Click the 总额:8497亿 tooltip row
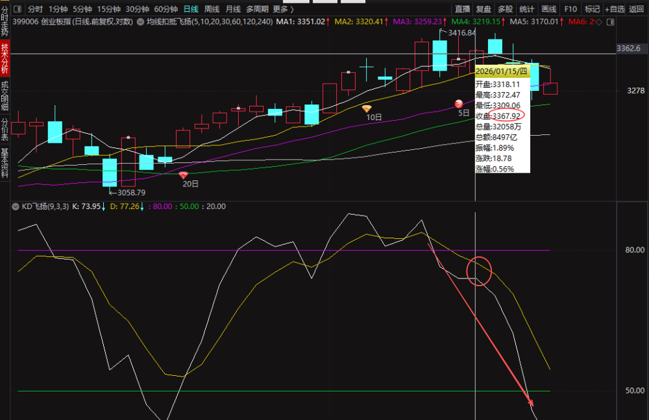Screen dimensions: 649x420 click(496, 137)
